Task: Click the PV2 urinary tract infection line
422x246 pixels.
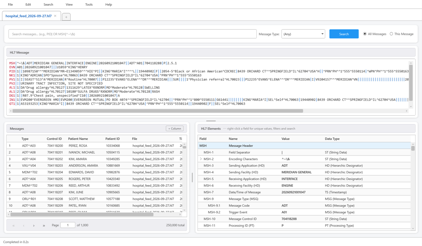Action: pos(56,84)
